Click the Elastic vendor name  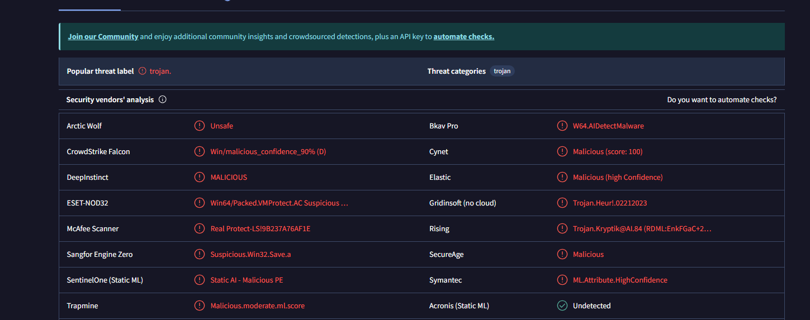(x=440, y=177)
